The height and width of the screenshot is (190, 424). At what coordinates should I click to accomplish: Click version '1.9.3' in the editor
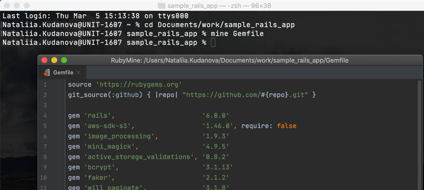216,136
